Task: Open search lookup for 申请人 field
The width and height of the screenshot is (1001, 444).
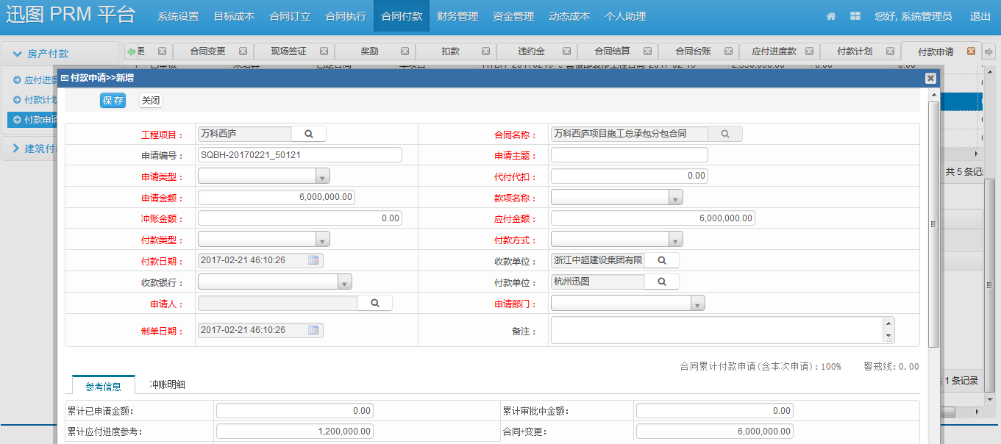Action: (x=374, y=303)
